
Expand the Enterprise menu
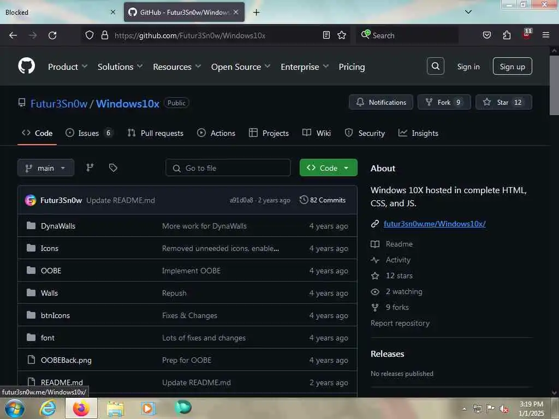(305, 67)
